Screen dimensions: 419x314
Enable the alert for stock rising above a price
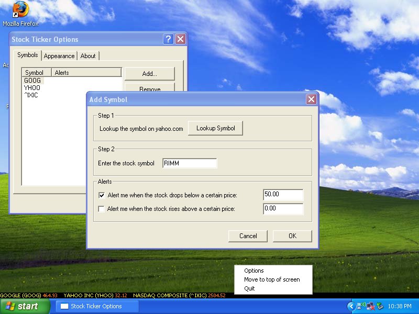pyautogui.click(x=101, y=209)
